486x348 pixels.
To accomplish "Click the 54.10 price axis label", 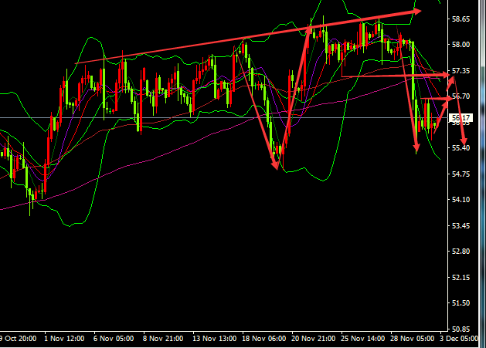I will point(461,200).
